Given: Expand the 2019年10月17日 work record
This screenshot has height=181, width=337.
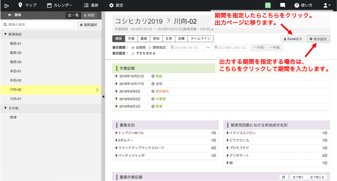Looking at the screenshot, I should tap(117, 84).
